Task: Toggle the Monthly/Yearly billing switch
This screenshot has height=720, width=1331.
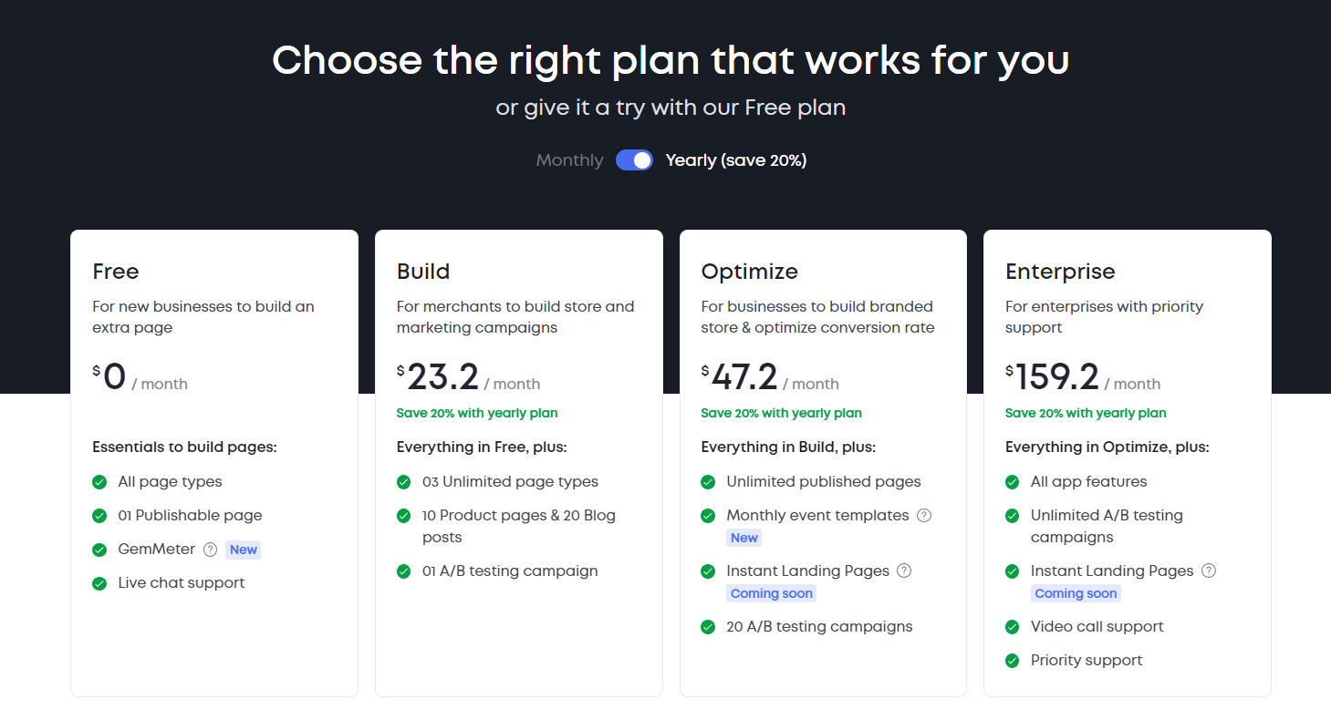Action: tap(634, 160)
